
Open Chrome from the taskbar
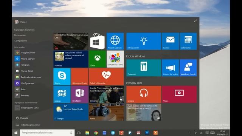(96, 133)
